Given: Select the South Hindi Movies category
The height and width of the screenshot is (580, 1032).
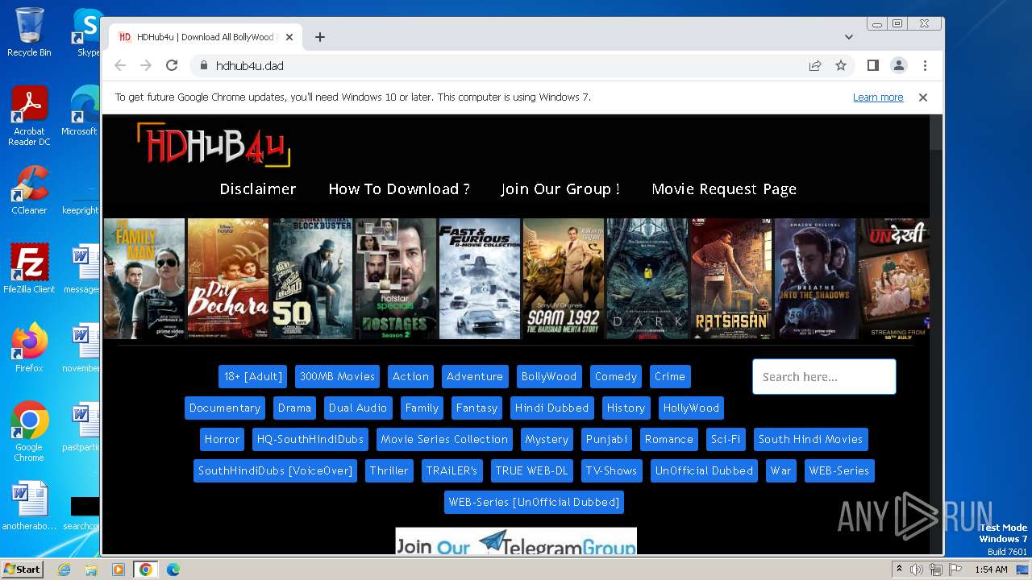Looking at the screenshot, I should (810, 440).
